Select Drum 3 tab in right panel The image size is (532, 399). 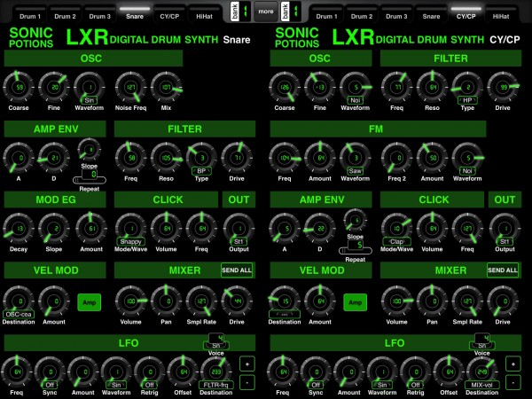point(396,14)
